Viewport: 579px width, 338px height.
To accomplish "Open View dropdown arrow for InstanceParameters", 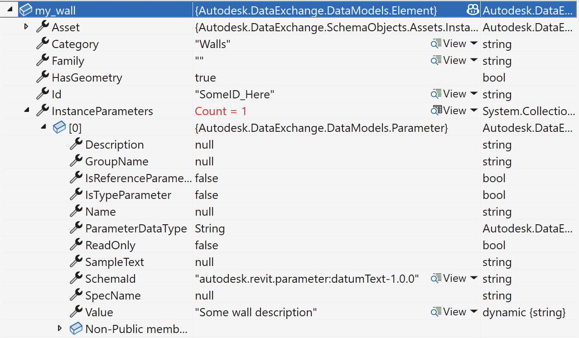I will click(474, 111).
